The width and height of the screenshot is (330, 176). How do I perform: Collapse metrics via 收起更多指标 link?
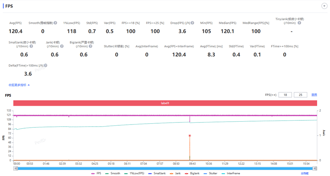[19, 85]
